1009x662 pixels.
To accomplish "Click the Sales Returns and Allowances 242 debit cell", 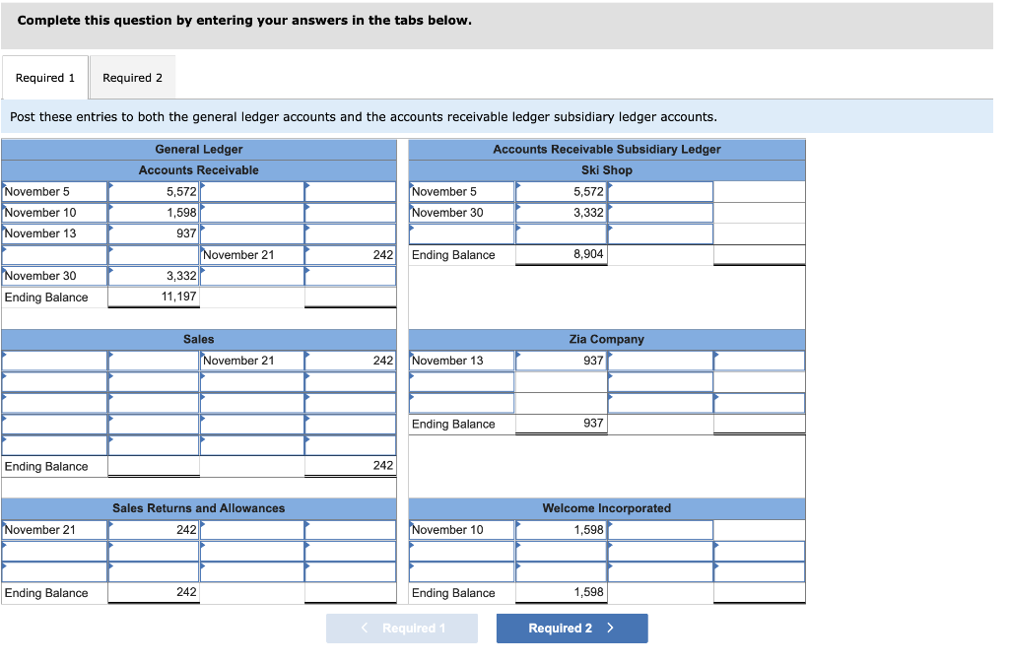I will pyautogui.click(x=153, y=529).
